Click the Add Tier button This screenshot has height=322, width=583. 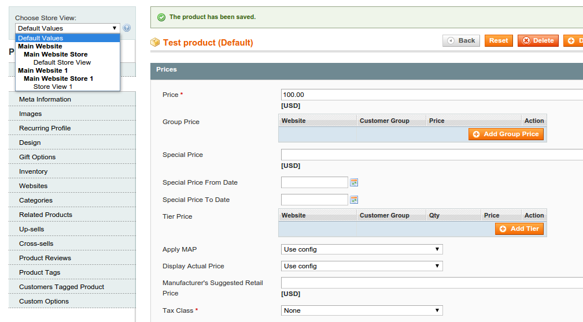pos(519,229)
